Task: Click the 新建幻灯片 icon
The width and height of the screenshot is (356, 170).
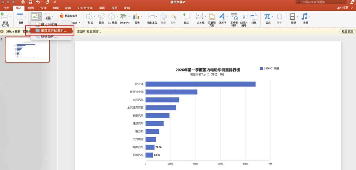Action: pos(4,16)
